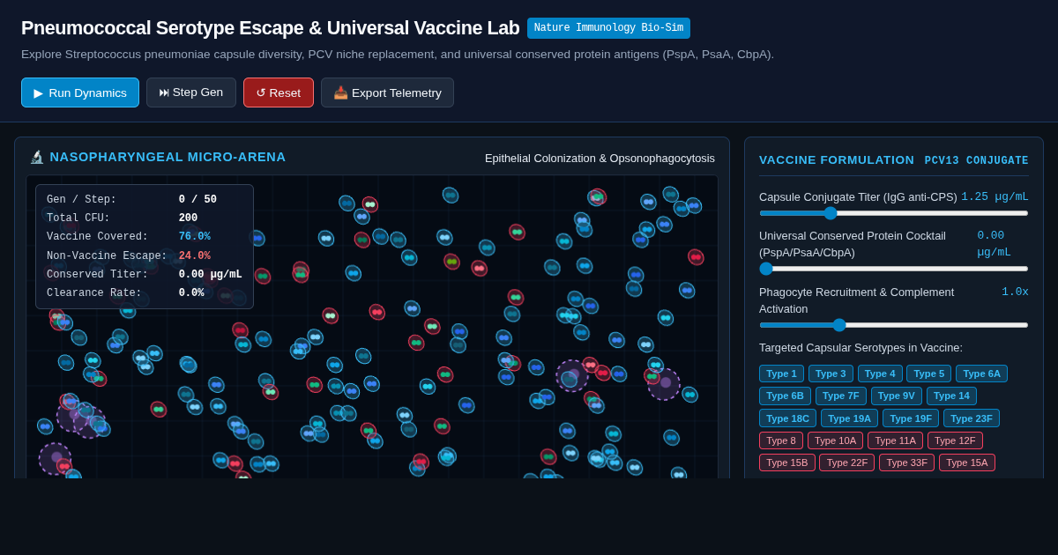Toggle serotype Type 14 chip
This screenshot has height=555, width=1058.
[x=951, y=396]
